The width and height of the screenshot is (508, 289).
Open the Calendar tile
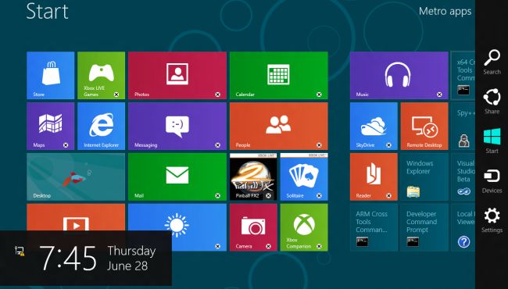pos(279,76)
